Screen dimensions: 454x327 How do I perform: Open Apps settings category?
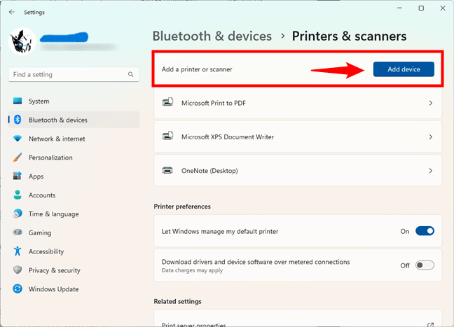74,176
